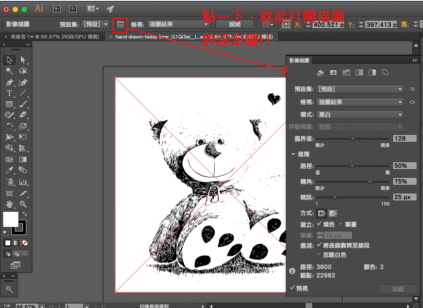Screen dimensions: 423x308
Task: Open the 模式 (Mode) dropdown showing 黑白
Action: point(360,115)
